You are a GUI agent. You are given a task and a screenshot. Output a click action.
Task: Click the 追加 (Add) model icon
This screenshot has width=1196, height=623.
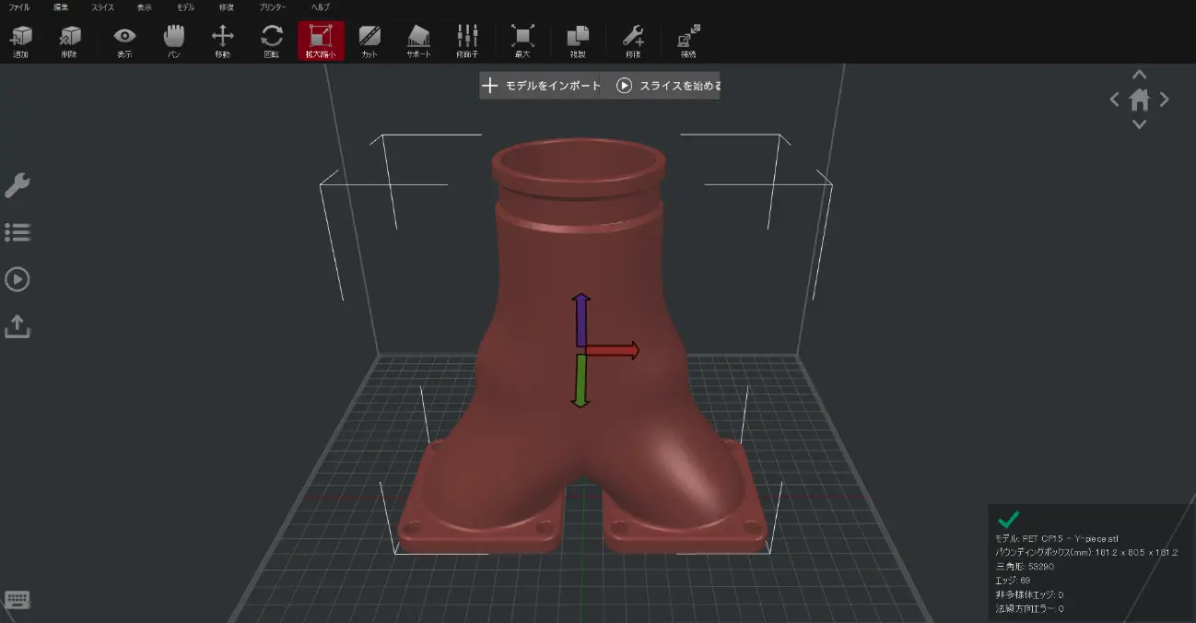20,40
